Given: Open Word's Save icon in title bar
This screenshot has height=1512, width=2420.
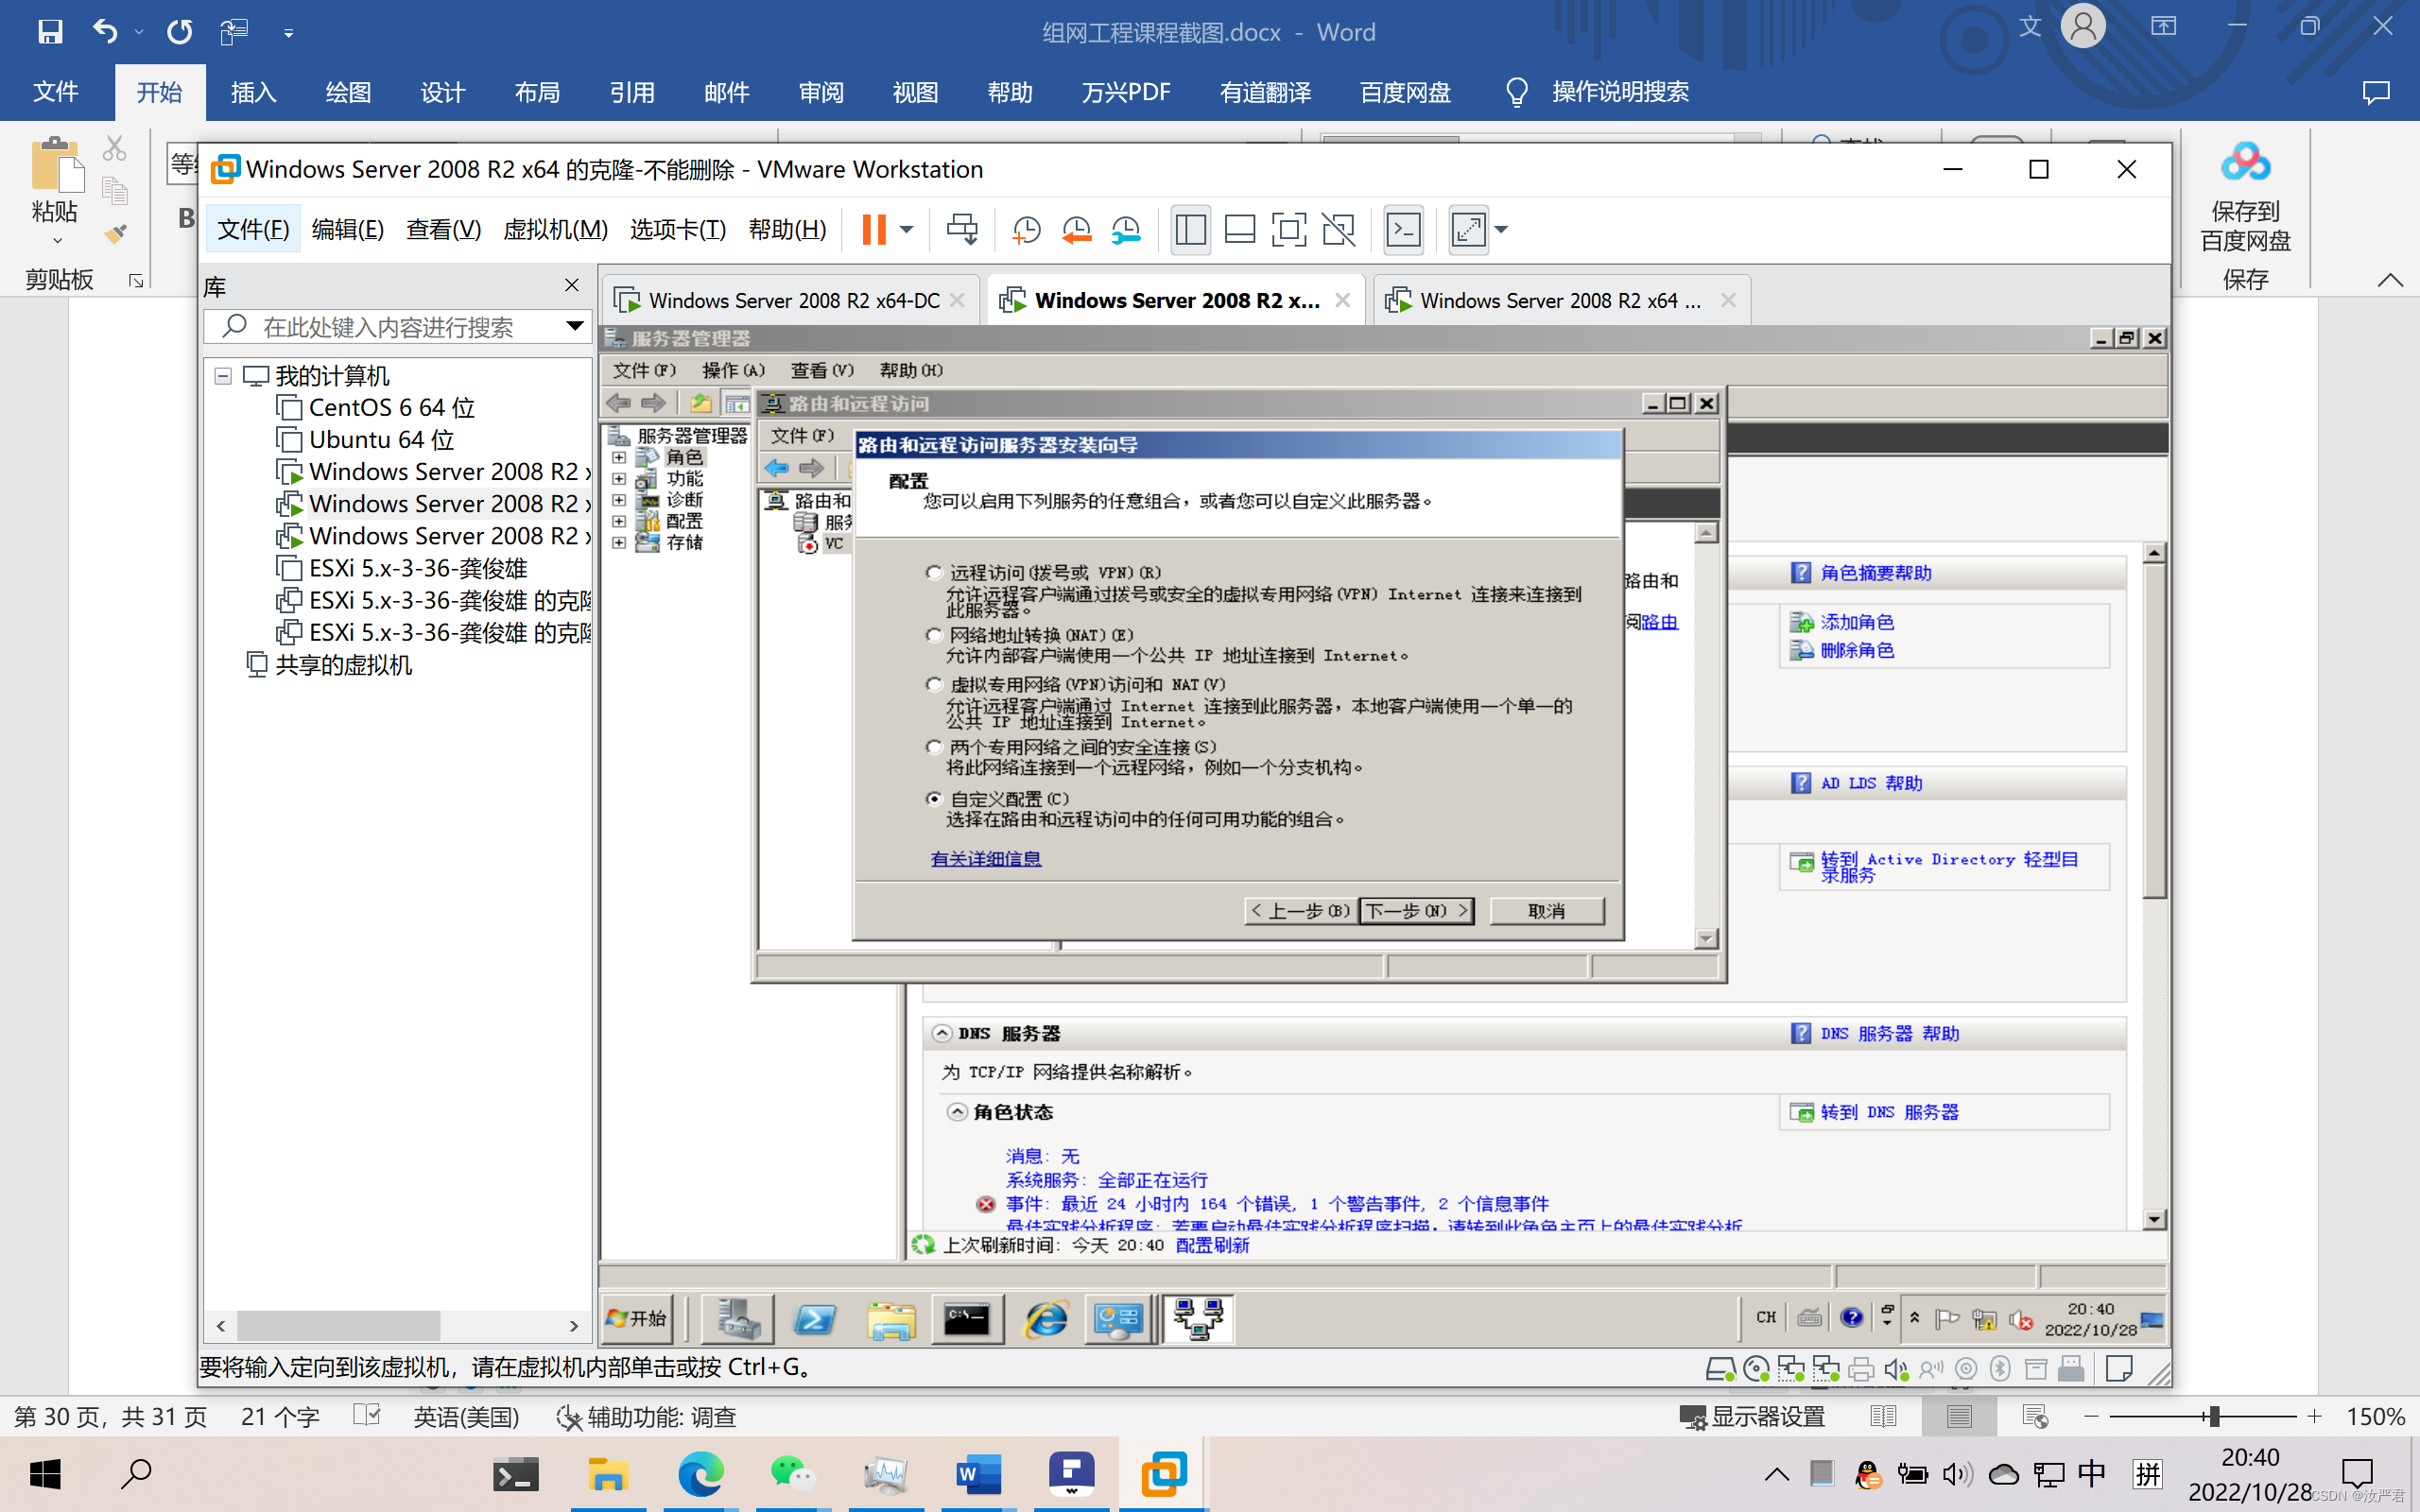Looking at the screenshot, I should pos(49,32).
